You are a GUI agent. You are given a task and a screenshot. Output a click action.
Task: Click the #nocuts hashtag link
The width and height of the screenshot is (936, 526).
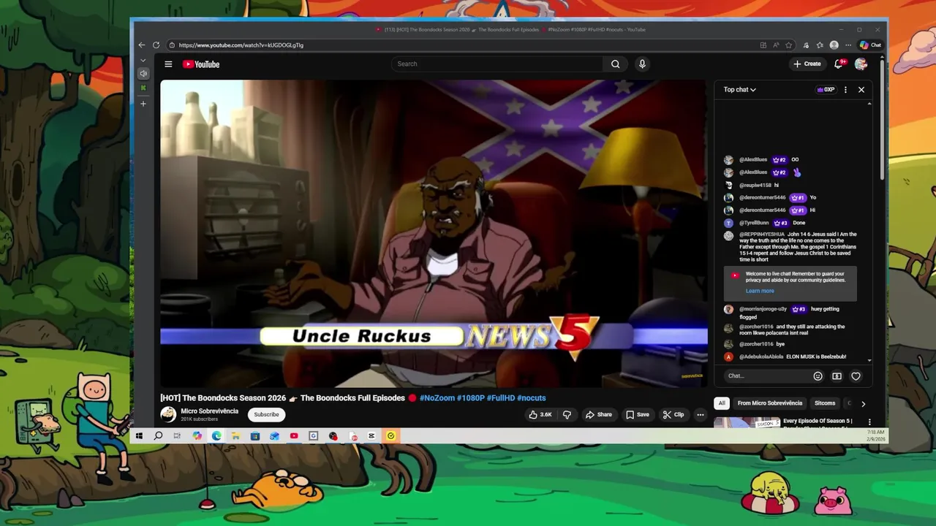click(532, 398)
